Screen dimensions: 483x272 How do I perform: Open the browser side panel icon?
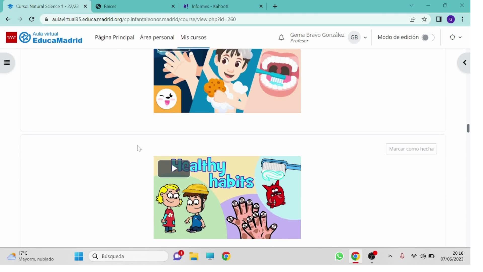439,19
